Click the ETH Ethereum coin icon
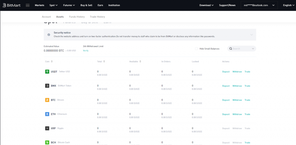 (47, 114)
